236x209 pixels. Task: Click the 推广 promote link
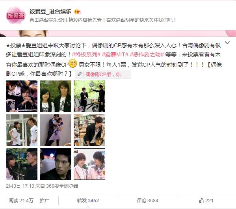pos(44,201)
